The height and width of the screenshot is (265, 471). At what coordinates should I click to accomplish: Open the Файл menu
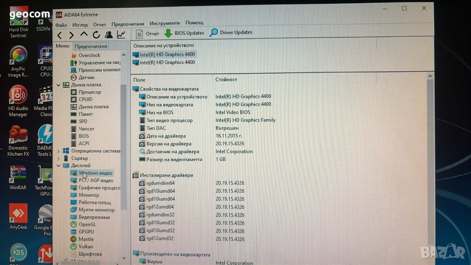tap(61, 24)
